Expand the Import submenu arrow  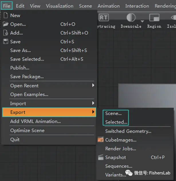pyautogui.click(x=93, y=103)
